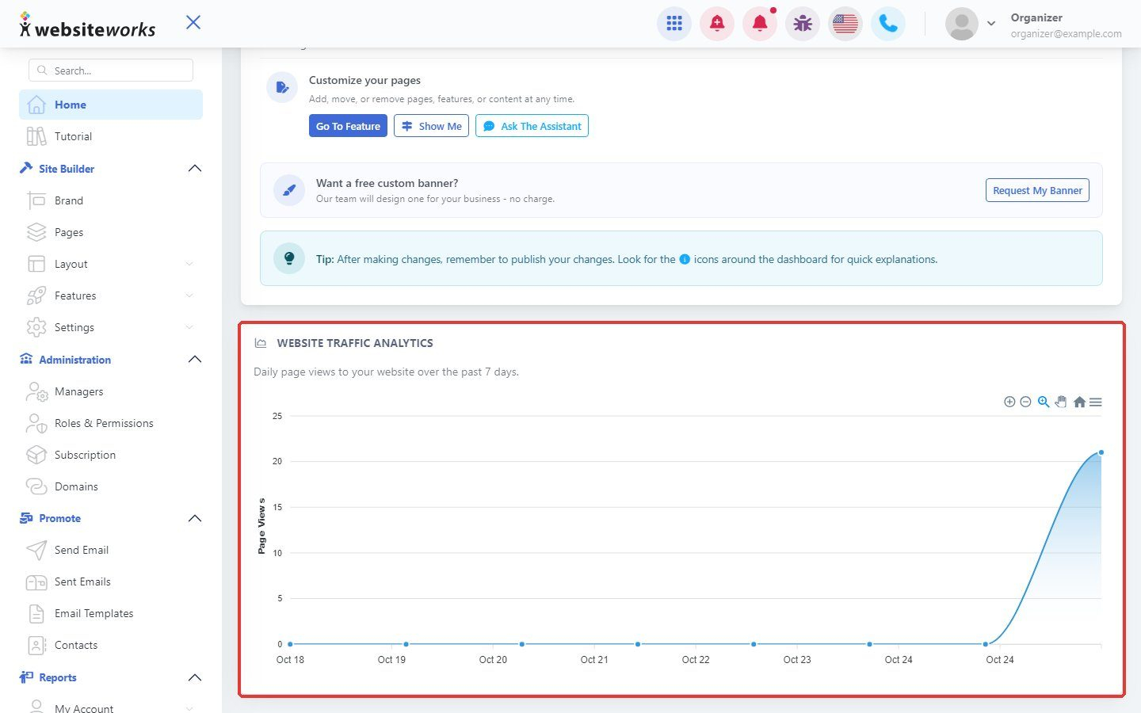
Task: Open the chart hamburger menu
Action: tap(1096, 402)
